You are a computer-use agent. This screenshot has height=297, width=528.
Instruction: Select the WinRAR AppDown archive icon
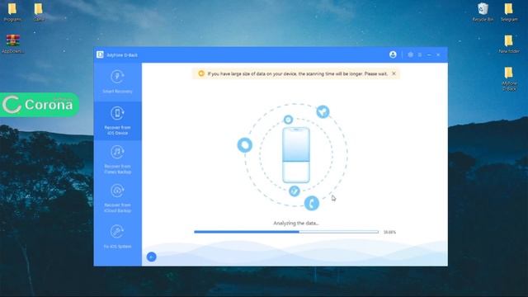(13, 44)
